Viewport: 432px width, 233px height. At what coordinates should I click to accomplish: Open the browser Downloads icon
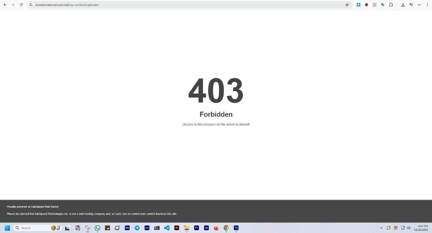point(402,5)
